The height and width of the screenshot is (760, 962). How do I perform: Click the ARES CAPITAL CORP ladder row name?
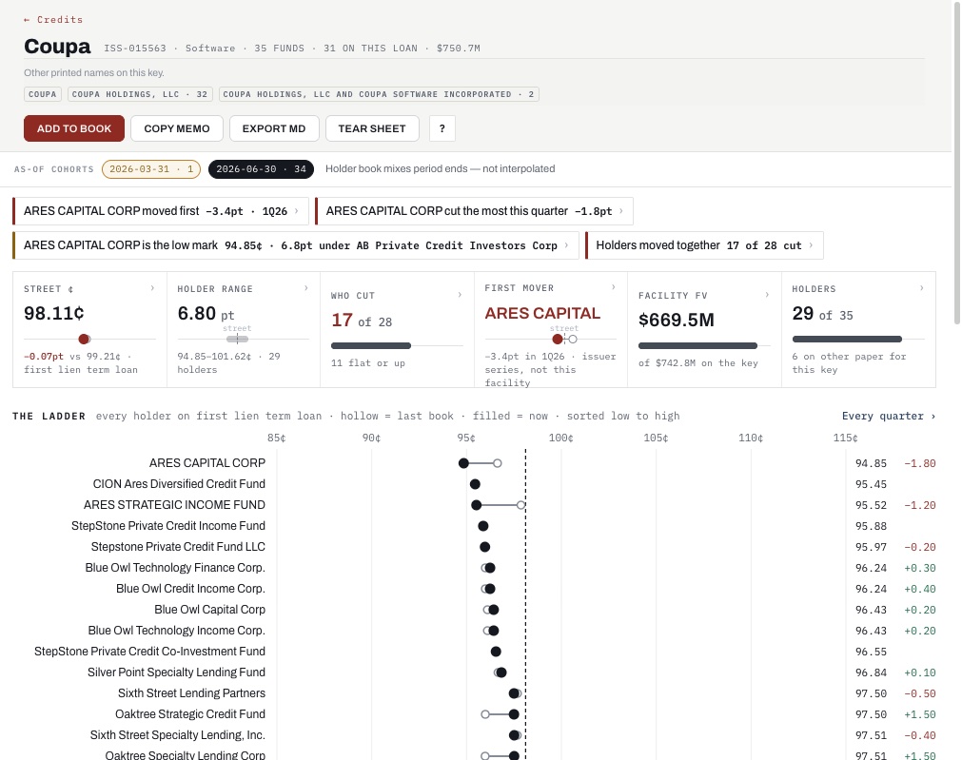[207, 463]
